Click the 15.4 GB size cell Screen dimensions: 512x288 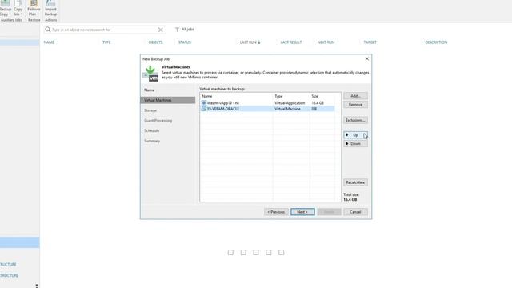(318, 103)
